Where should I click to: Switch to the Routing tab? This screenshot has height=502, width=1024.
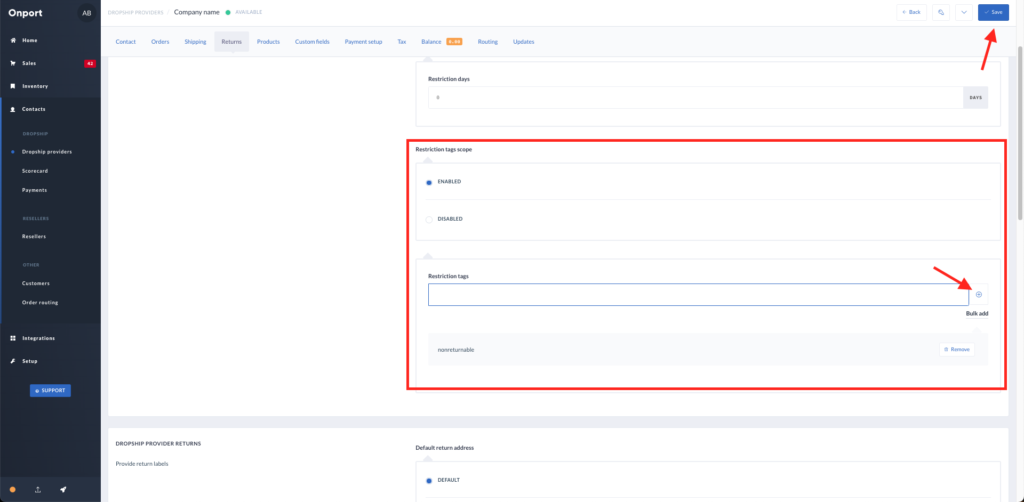tap(487, 42)
